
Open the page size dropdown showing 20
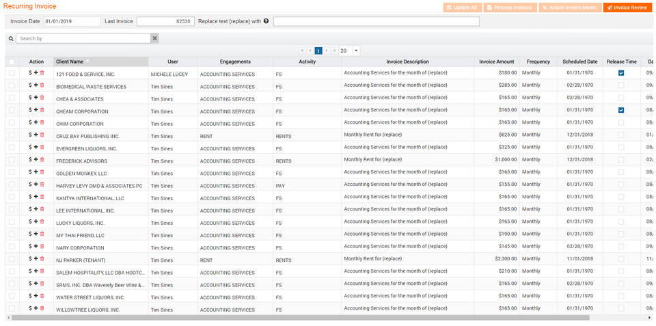tap(356, 51)
